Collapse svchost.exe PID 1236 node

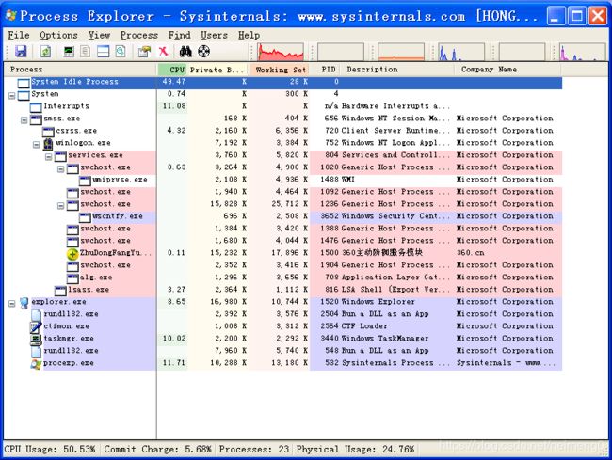click(61, 205)
